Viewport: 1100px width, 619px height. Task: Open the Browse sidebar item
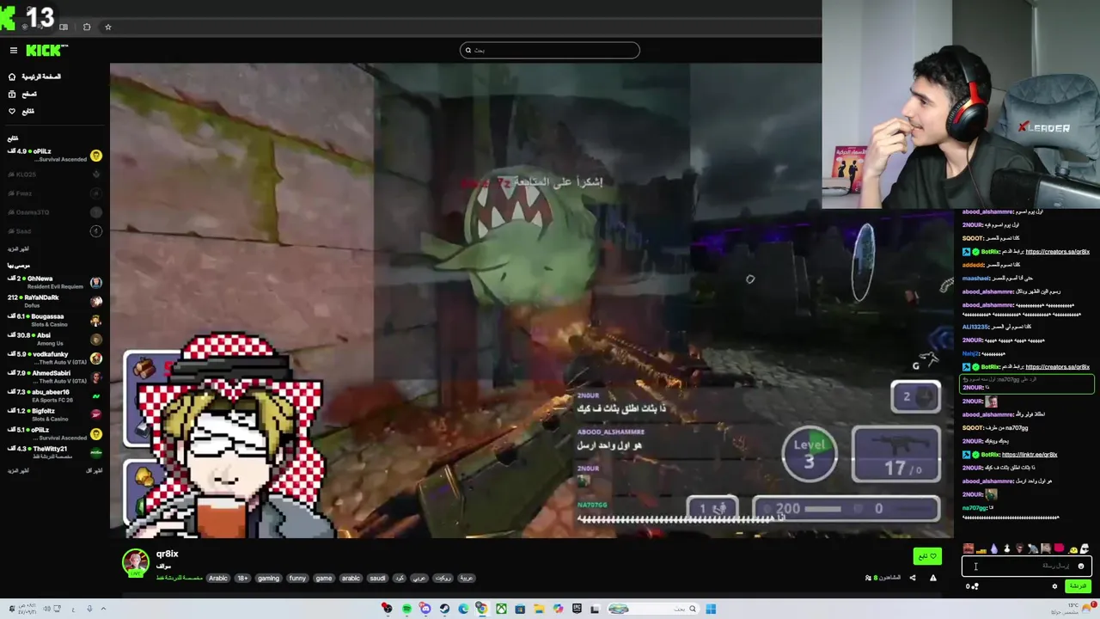tap(23, 94)
